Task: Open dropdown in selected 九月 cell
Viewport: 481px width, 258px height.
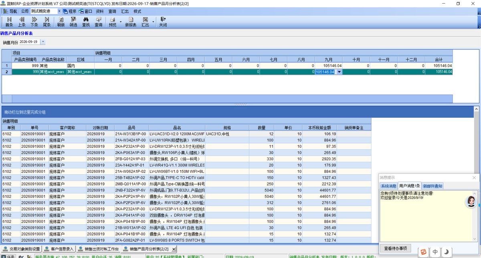Action: 339,72
